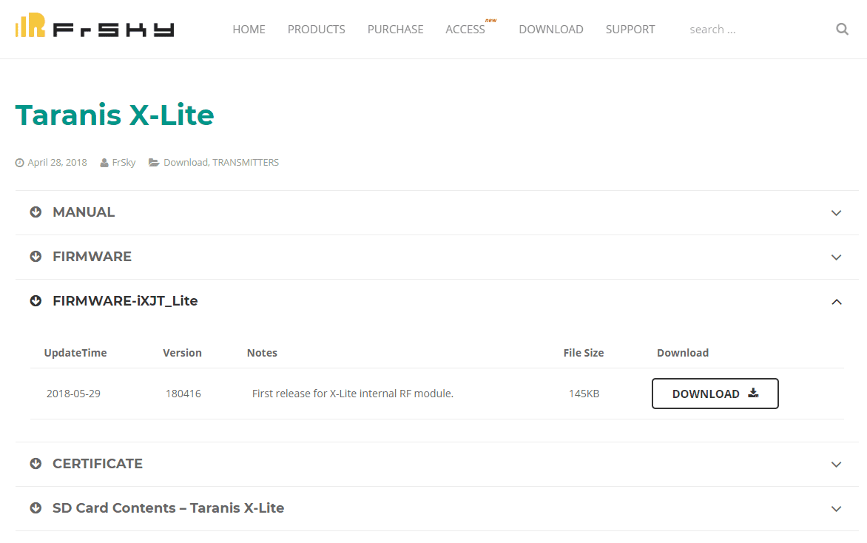Open the SUPPORT navigation item

point(630,30)
